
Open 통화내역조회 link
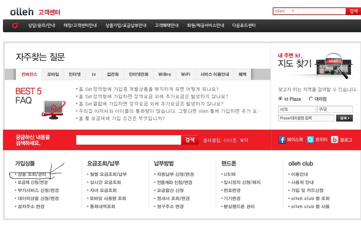pyautogui.click(x=103, y=207)
